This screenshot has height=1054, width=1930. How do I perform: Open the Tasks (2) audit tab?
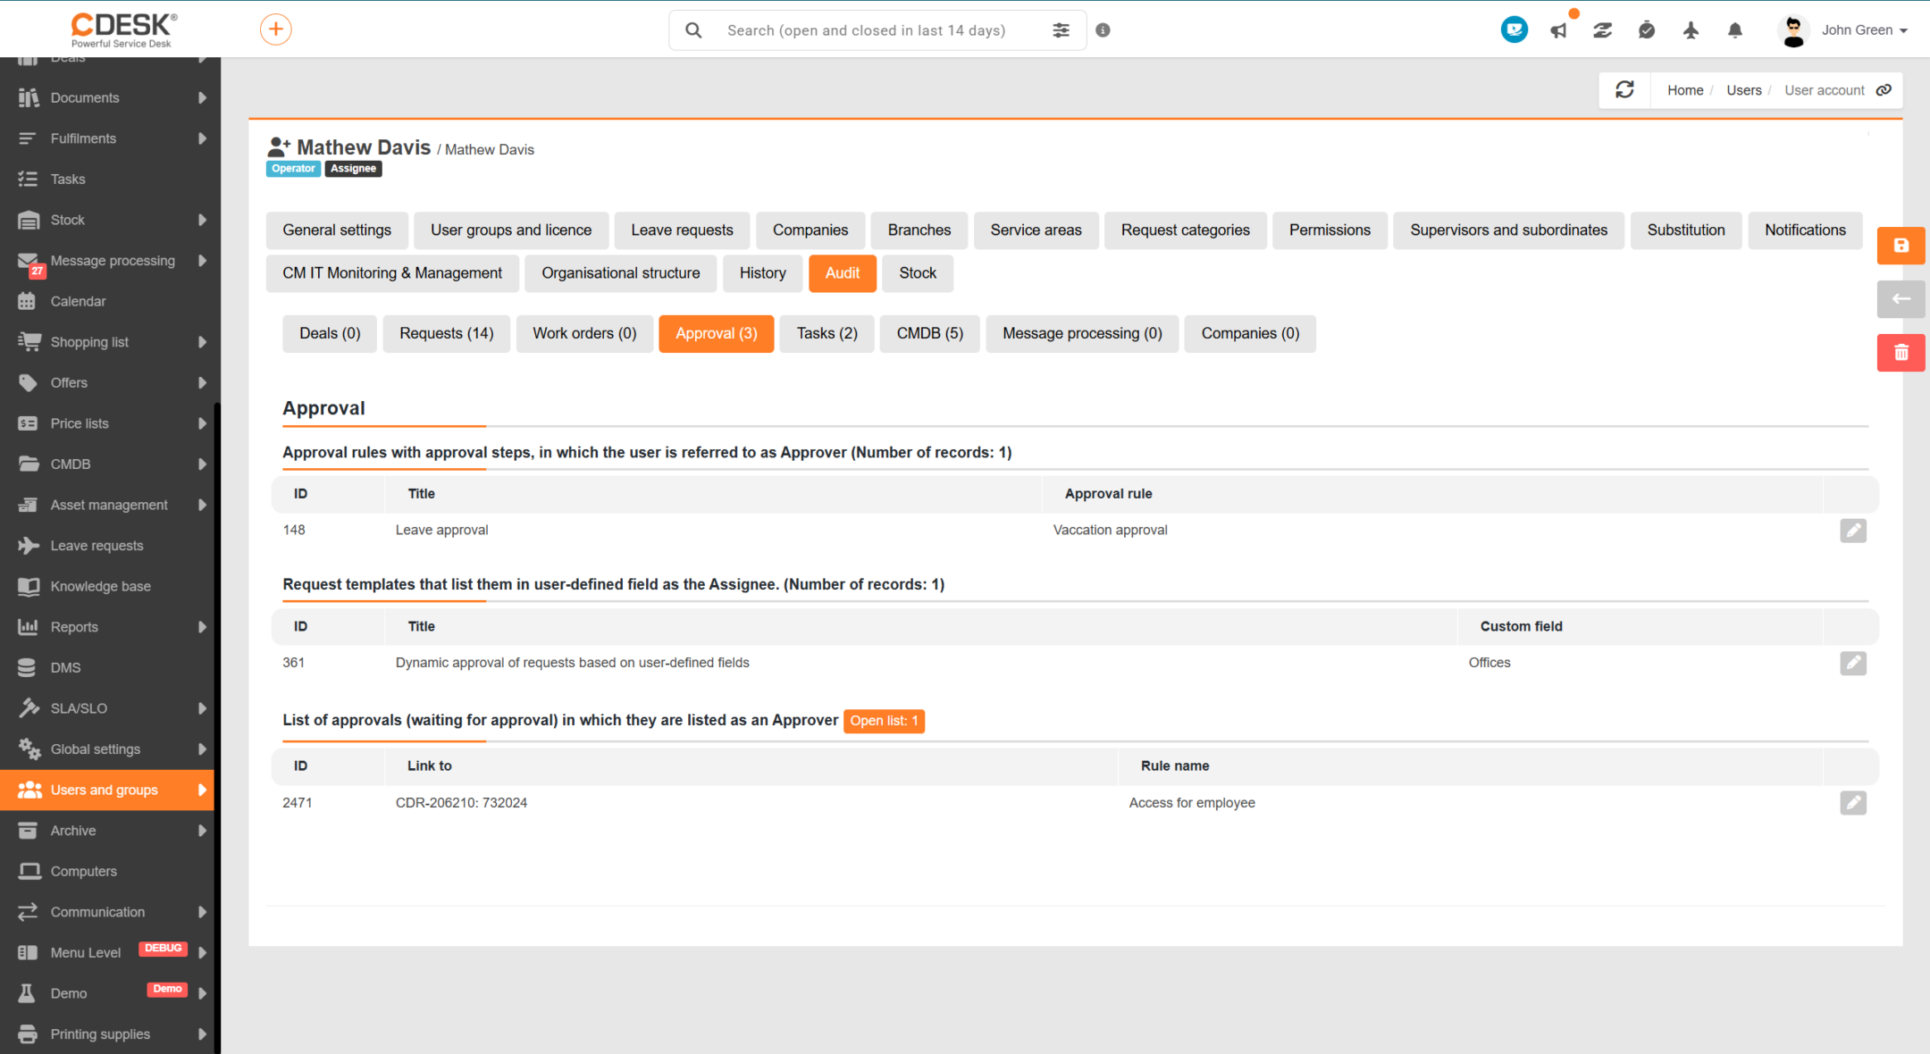click(827, 334)
